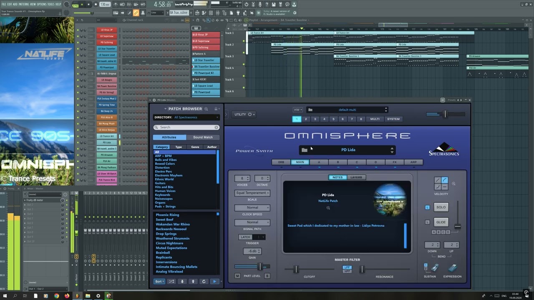Image resolution: width=534 pixels, height=300 pixels.
Task: Open the Sort dropdown in Patch Browser
Action: tap(159, 281)
